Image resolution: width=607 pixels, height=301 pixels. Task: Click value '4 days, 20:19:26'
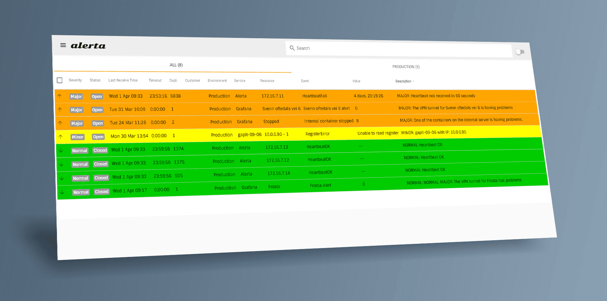(368, 96)
